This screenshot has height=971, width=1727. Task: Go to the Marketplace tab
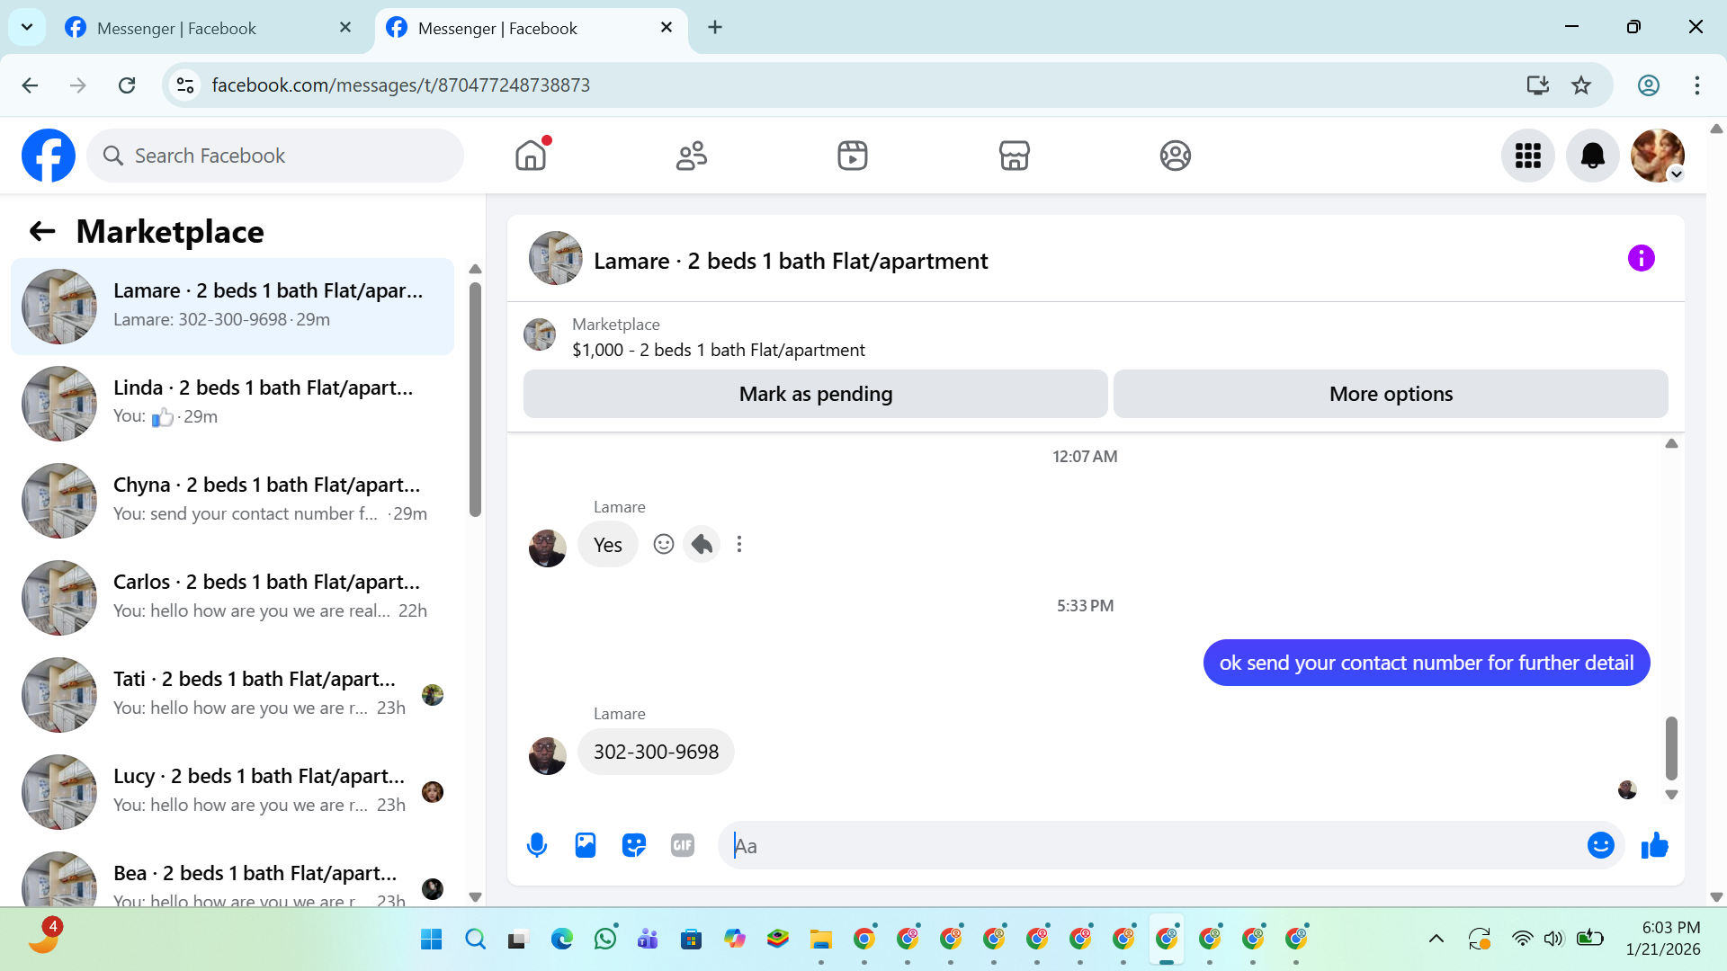(x=1014, y=156)
